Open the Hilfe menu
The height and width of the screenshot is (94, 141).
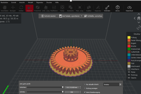57,3
